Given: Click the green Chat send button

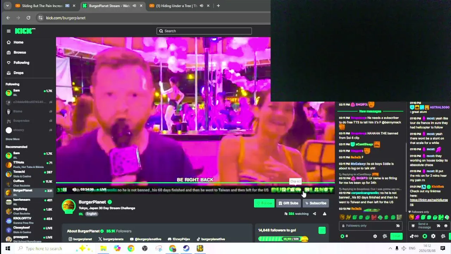Looking at the screenshot, I should [396, 236].
